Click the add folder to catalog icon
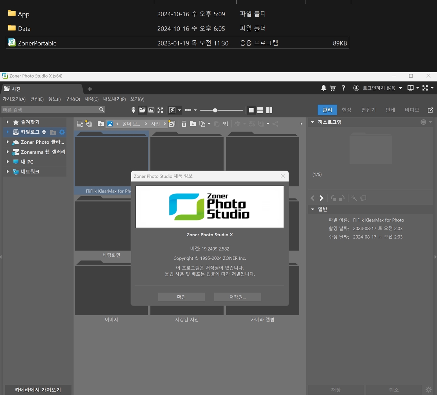This screenshot has width=437, height=395. pos(53,132)
